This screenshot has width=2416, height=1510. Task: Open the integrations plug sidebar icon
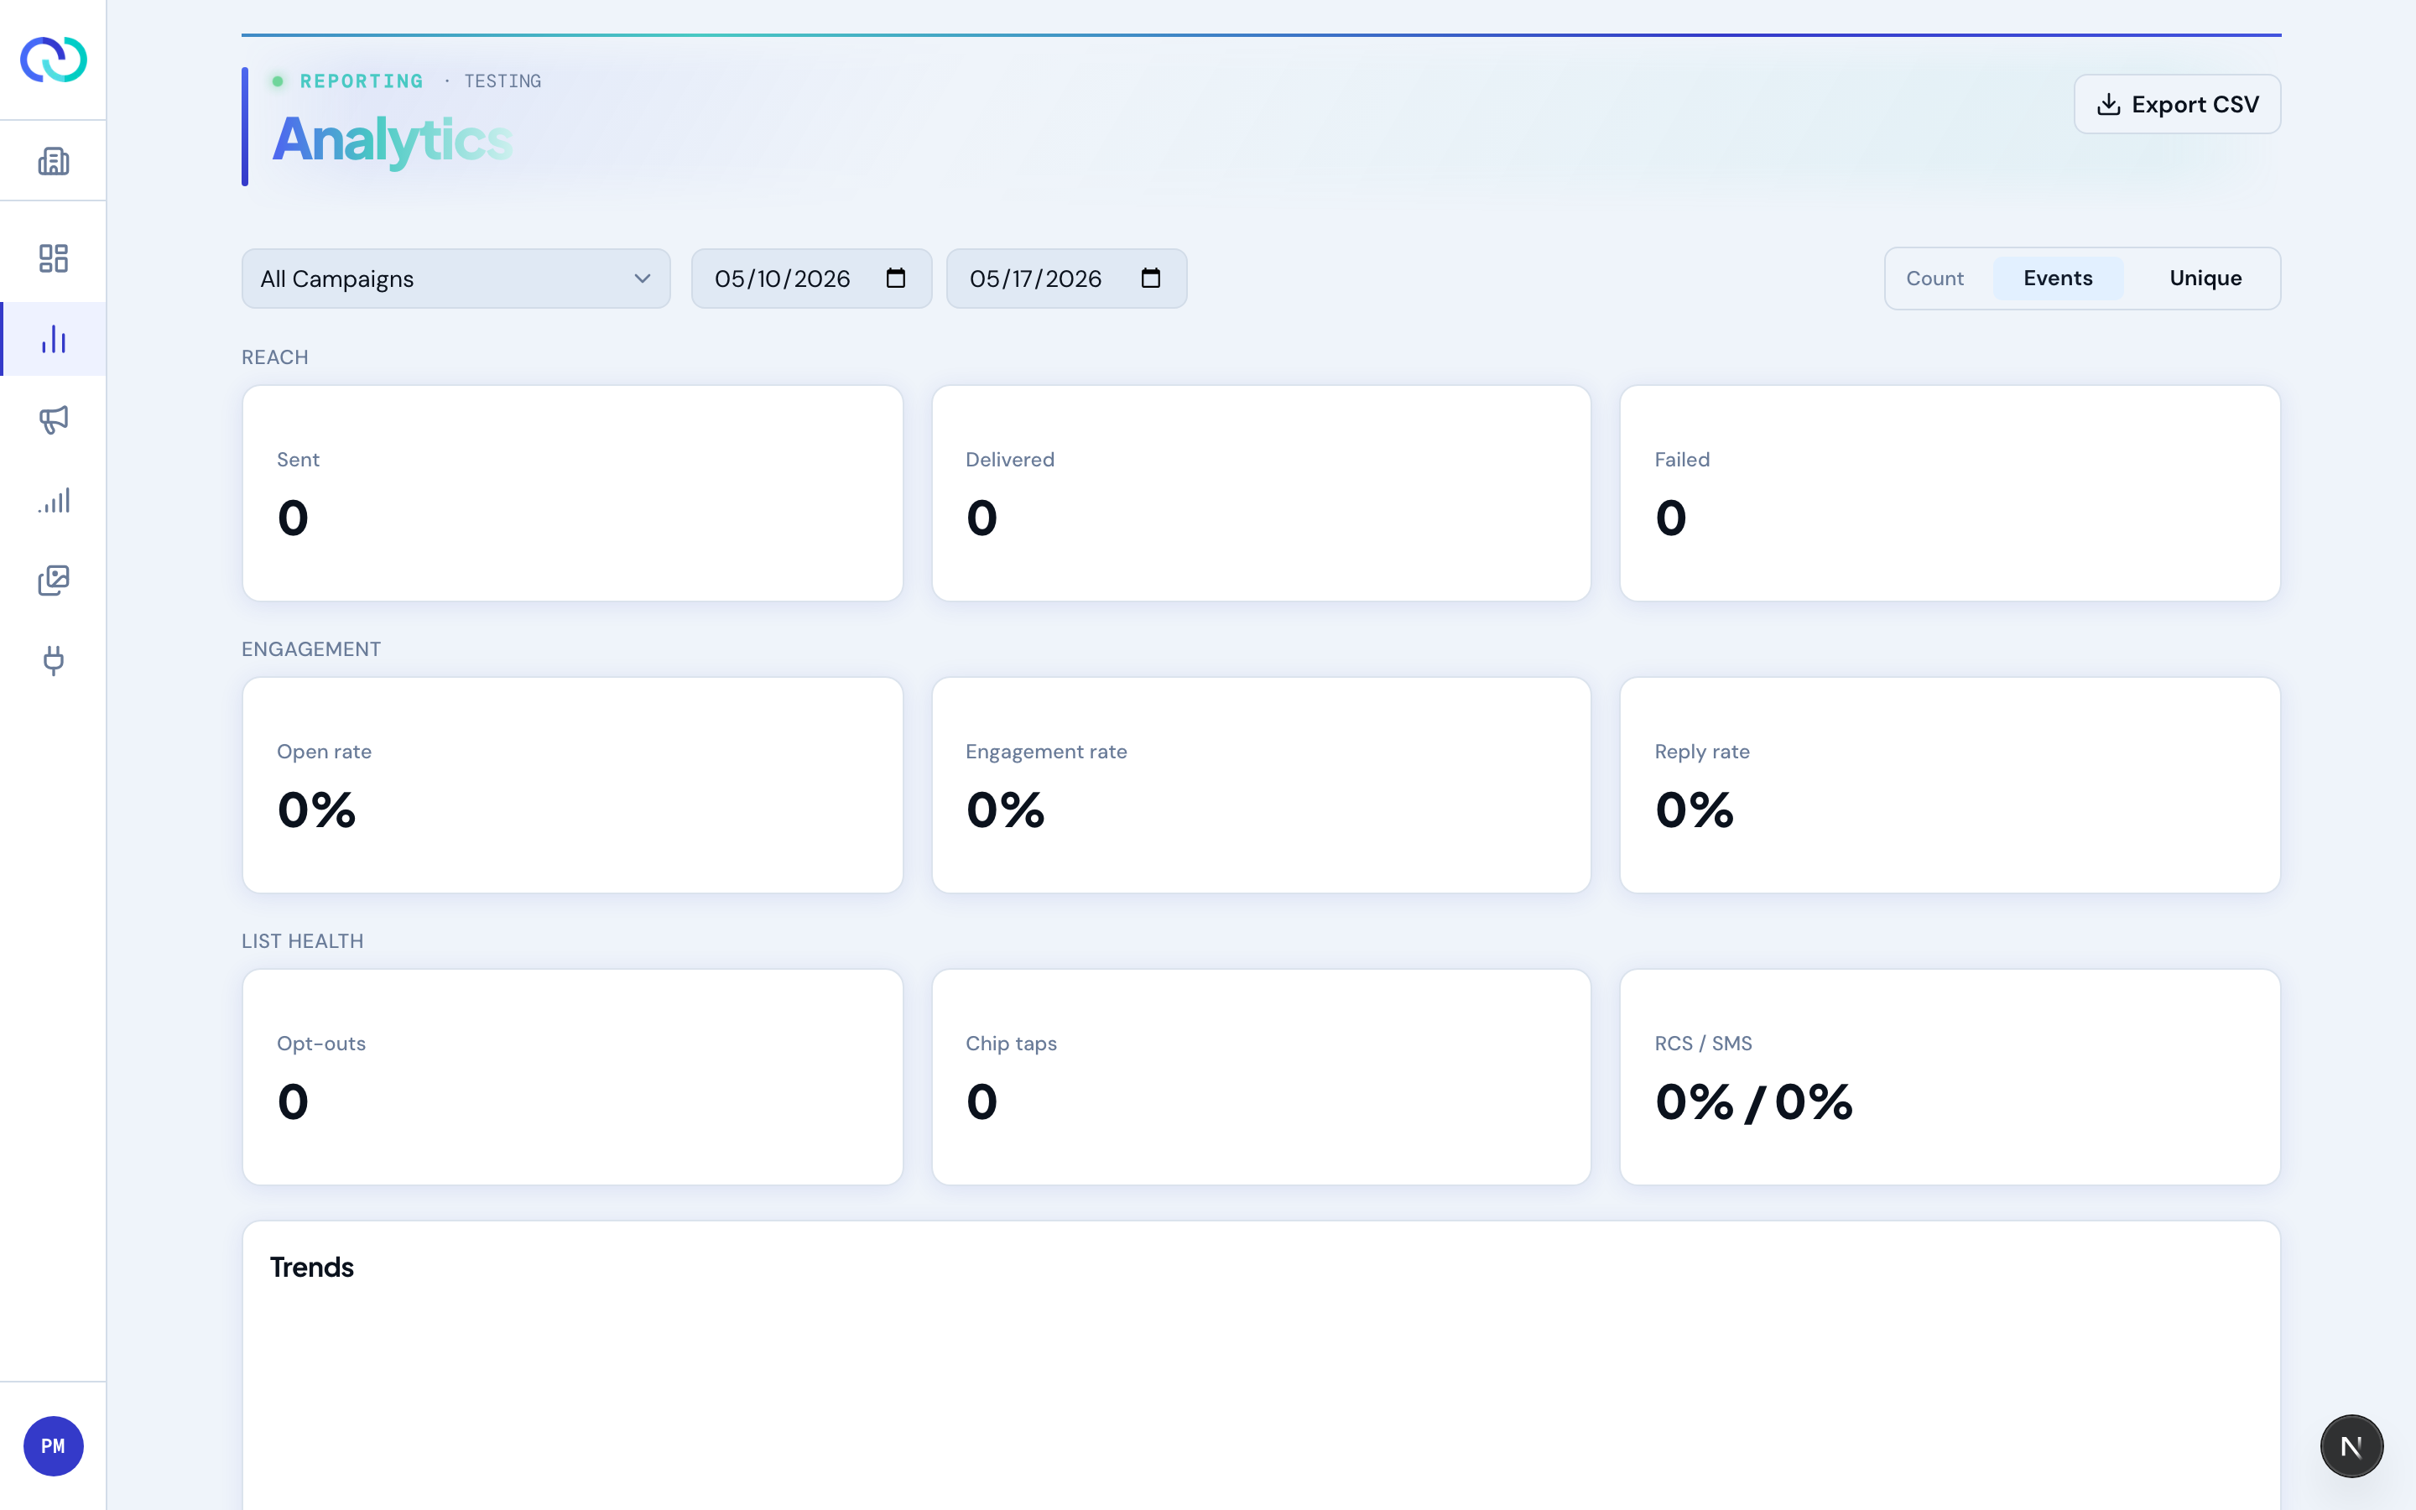[x=53, y=660]
